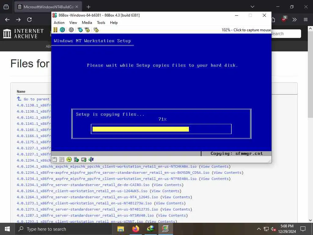Image resolution: width=313 pixels, height=235 pixels.
Task: Click the muted volume tray icon
Action: [273, 229]
